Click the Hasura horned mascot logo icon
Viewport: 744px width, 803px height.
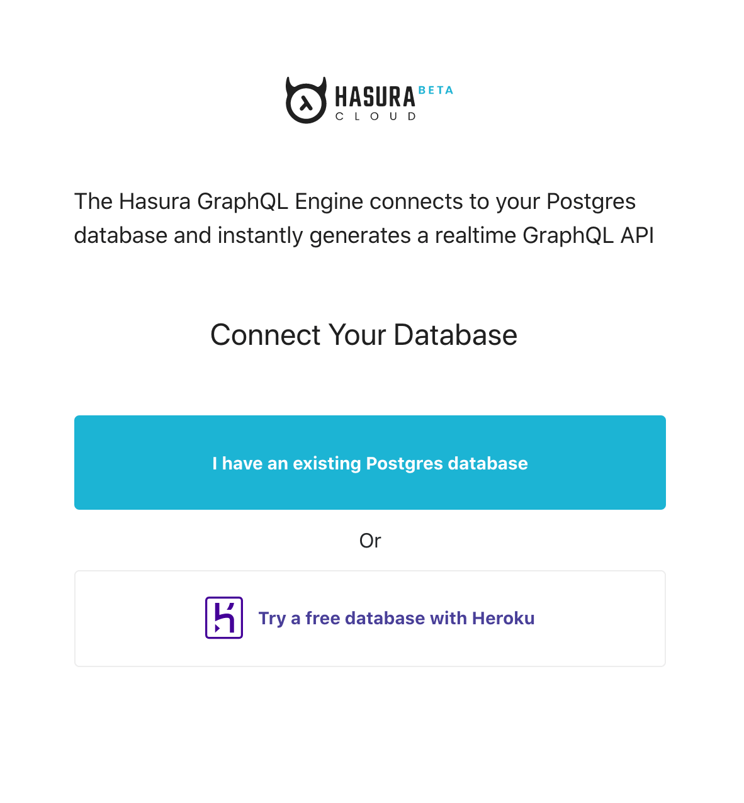tap(306, 101)
